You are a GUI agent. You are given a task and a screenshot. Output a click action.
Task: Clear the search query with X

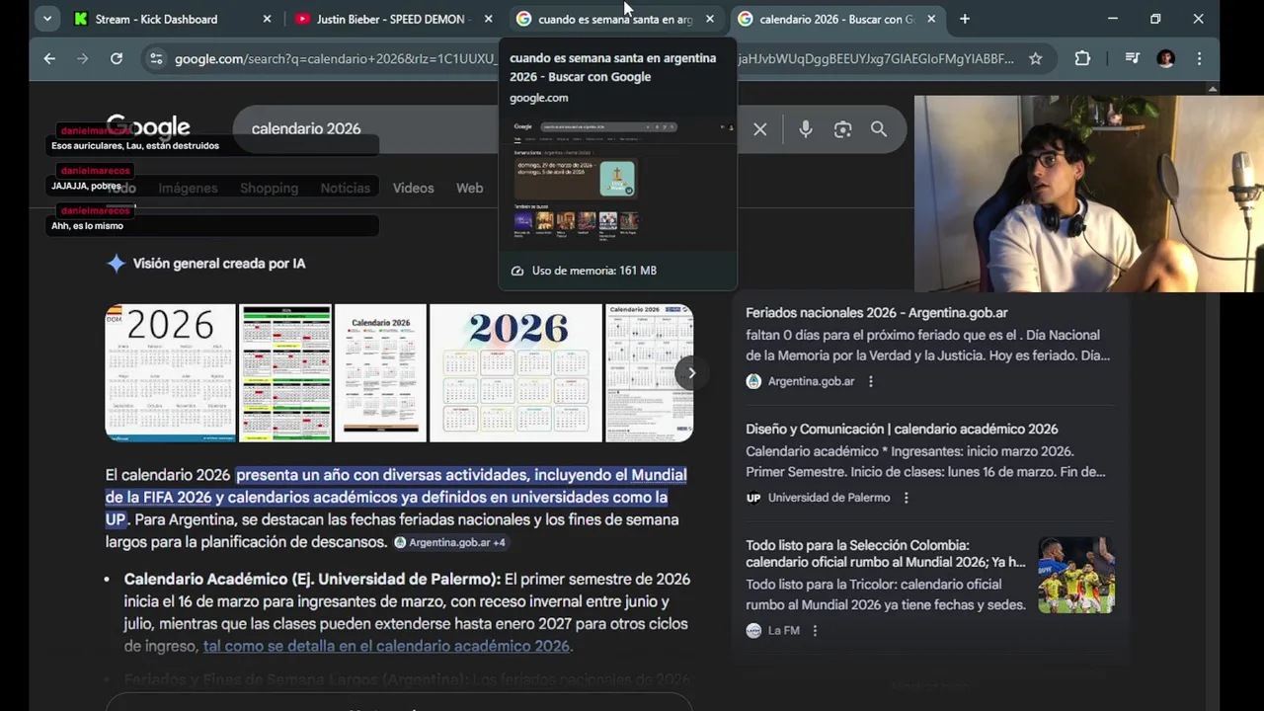(x=759, y=129)
